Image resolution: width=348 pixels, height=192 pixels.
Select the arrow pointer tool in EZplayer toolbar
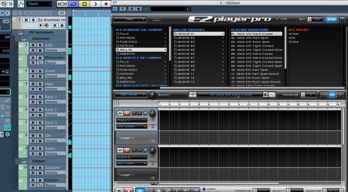pos(140,190)
